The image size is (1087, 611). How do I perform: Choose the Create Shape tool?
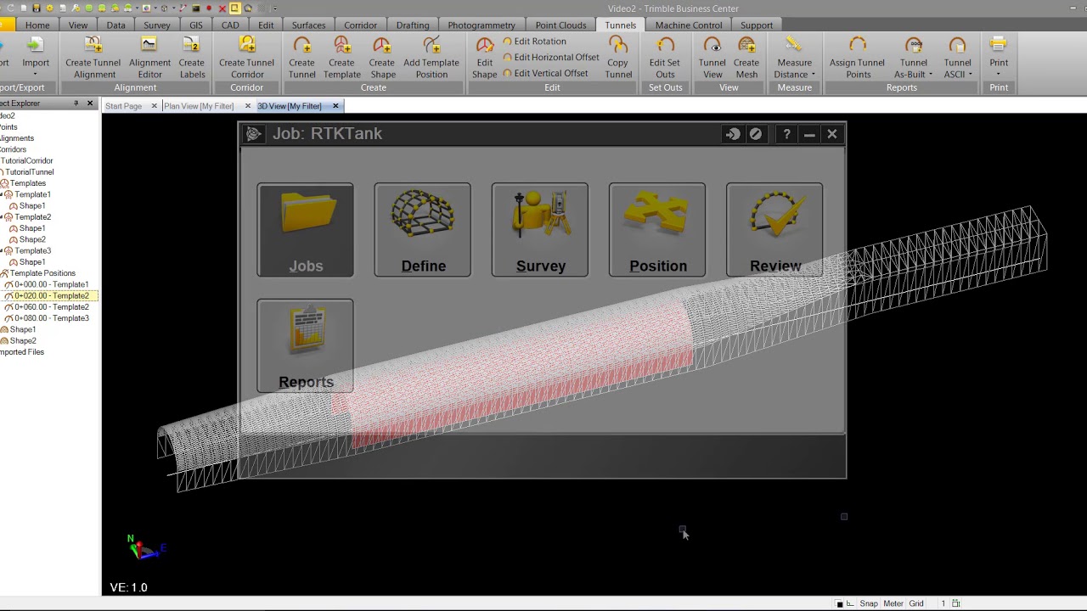[x=382, y=58]
